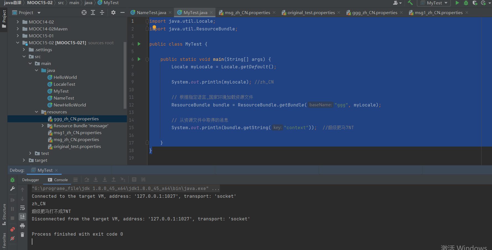492x250 pixels.
Task: View breakpoints red circles icon
Action: [x=12, y=229]
